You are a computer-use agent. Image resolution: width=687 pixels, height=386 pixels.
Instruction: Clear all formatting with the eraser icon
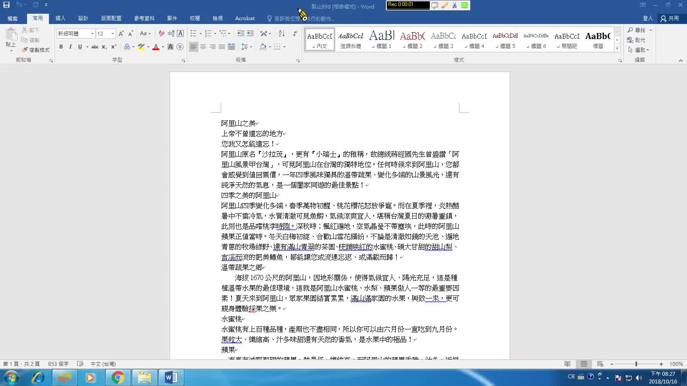[x=161, y=33]
